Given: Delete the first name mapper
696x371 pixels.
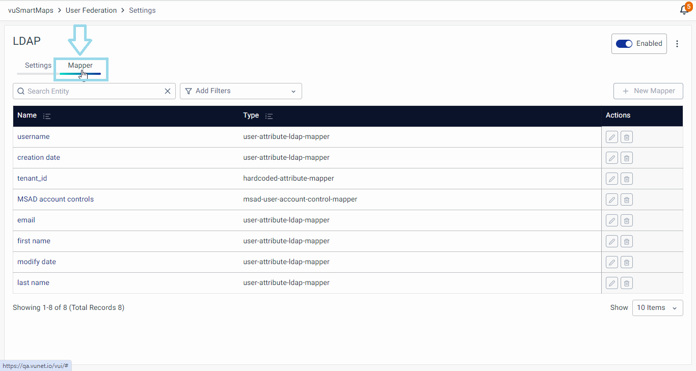Looking at the screenshot, I should (x=627, y=241).
